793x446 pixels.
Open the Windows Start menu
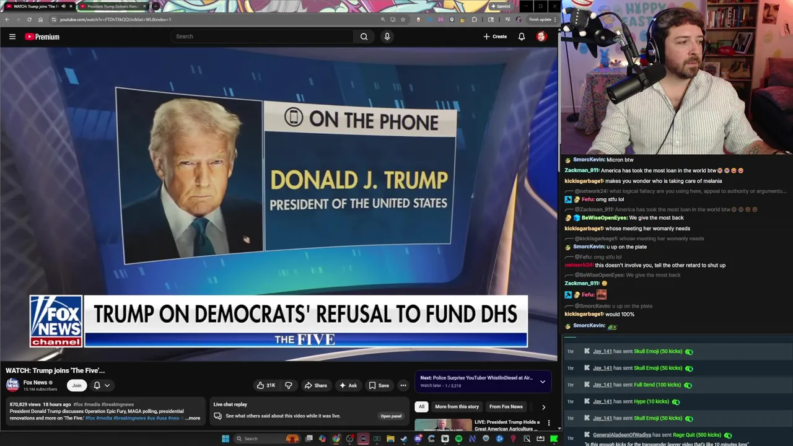pyautogui.click(x=226, y=439)
